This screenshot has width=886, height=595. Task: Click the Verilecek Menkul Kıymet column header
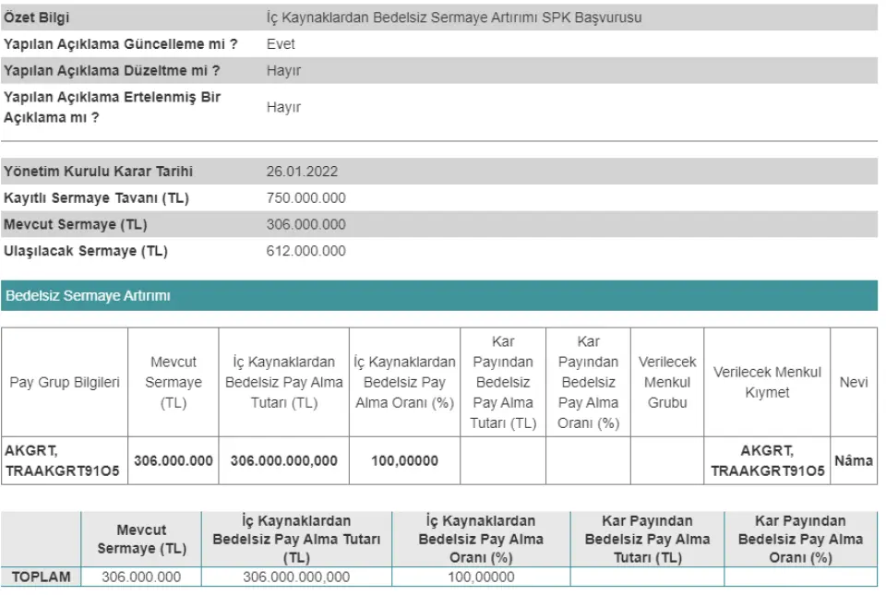tap(767, 382)
